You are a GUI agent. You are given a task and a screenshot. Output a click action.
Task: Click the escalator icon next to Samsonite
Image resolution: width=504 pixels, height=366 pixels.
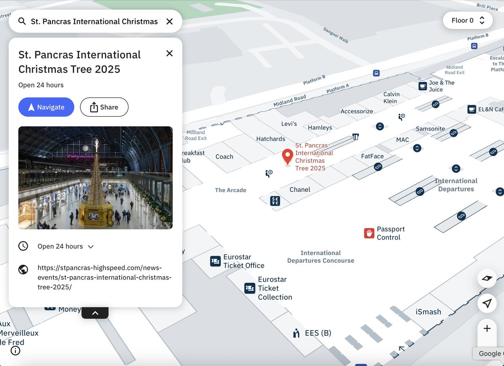(454, 133)
